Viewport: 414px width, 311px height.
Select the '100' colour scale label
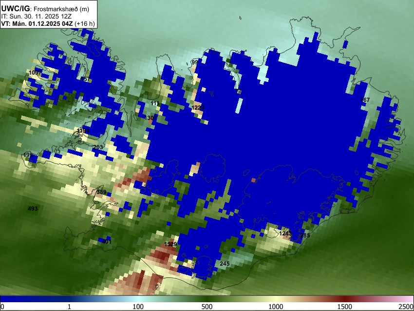tap(138, 307)
